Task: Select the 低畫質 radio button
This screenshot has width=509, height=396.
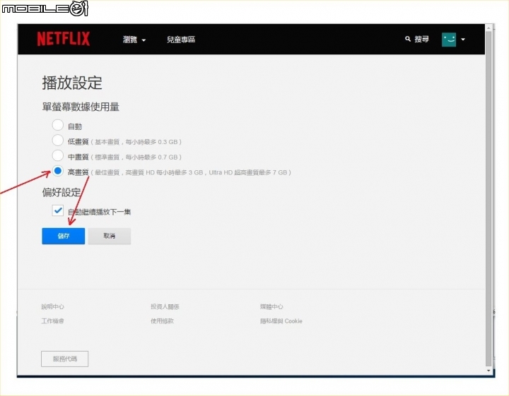Action: pos(58,140)
